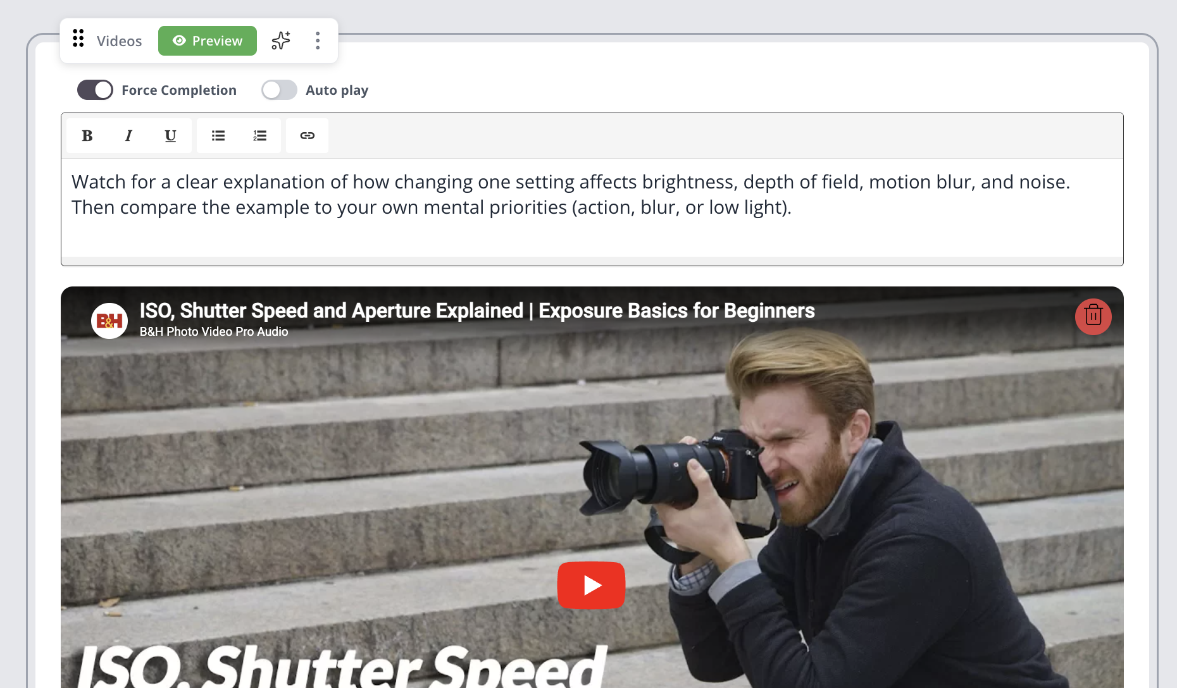Toggle italic formatting
Image resolution: width=1177 pixels, height=688 pixels.
click(128, 135)
